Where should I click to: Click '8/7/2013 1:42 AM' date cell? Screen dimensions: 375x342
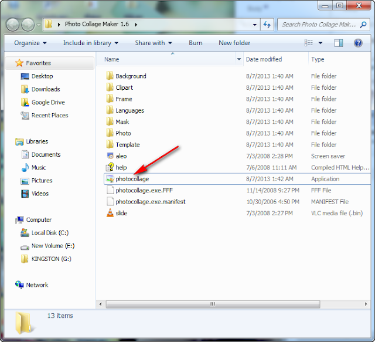click(x=270, y=179)
